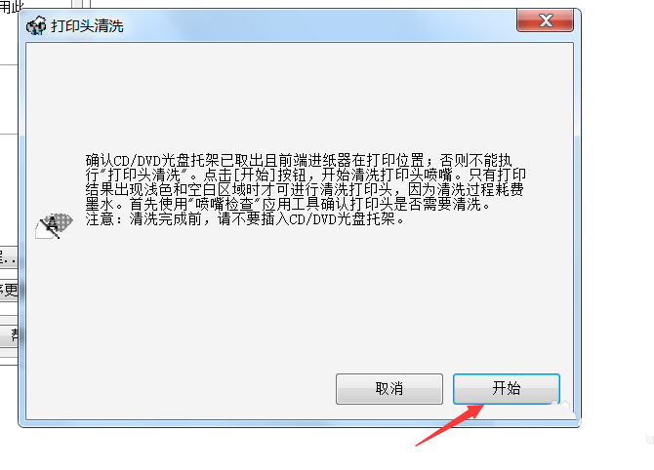Click the empty gray area above the message text

click(x=300, y=96)
